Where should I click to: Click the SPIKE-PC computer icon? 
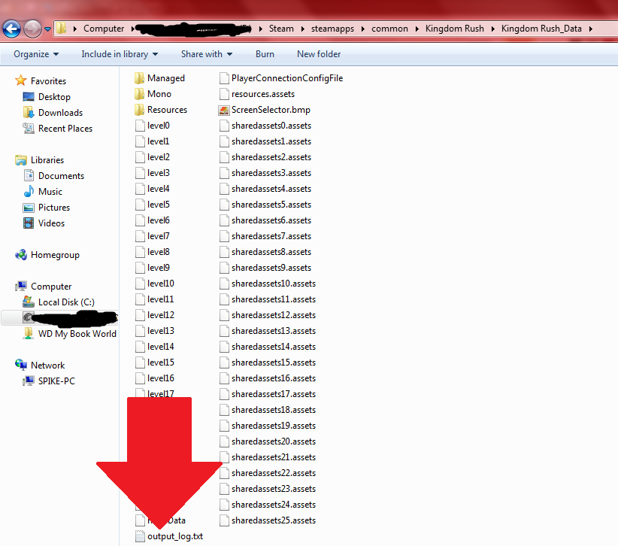click(29, 381)
